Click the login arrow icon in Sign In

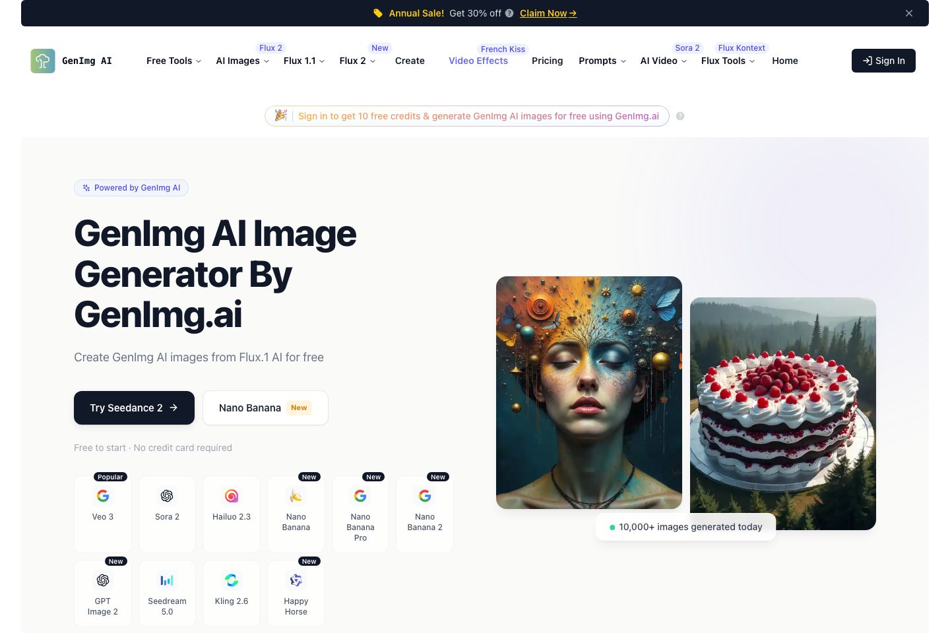pyautogui.click(x=868, y=61)
